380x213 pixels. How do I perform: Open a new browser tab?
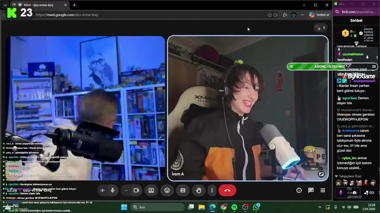point(75,5)
